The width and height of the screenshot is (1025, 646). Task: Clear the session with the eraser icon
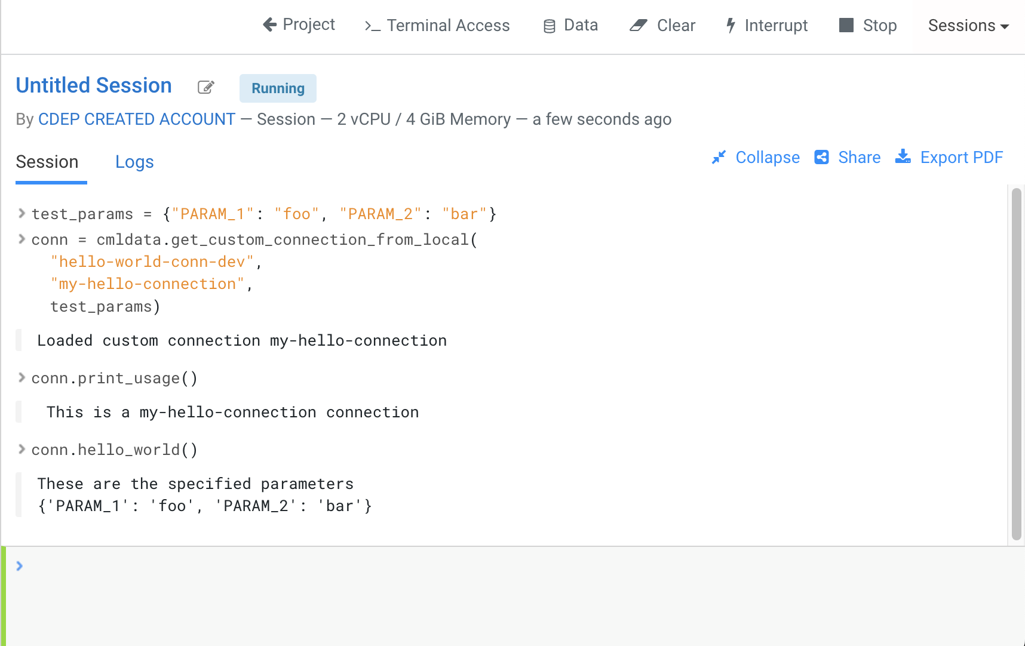[639, 26]
